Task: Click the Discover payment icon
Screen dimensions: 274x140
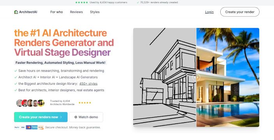Action: point(41,128)
